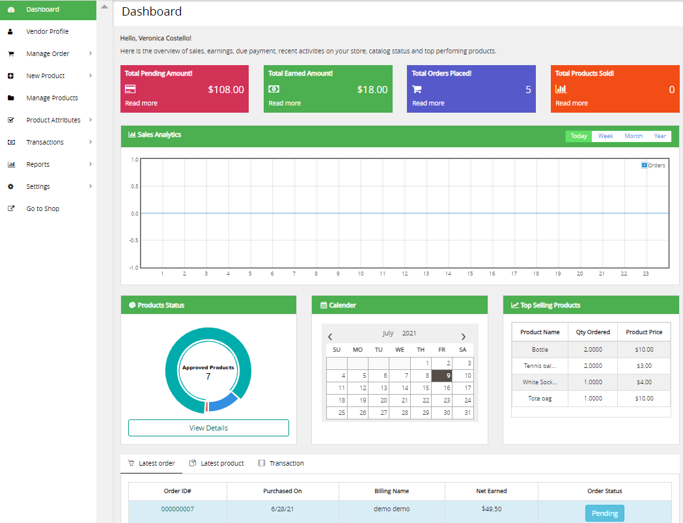Go to next month in calendar

[x=463, y=337]
